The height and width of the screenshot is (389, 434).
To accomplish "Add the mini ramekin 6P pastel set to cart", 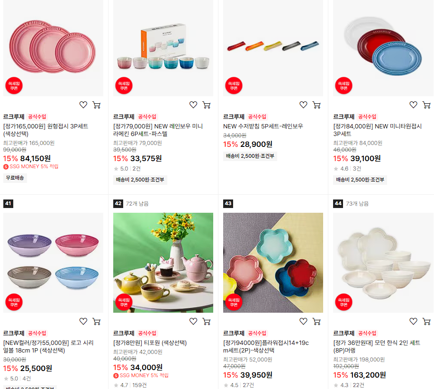I will [x=207, y=105].
